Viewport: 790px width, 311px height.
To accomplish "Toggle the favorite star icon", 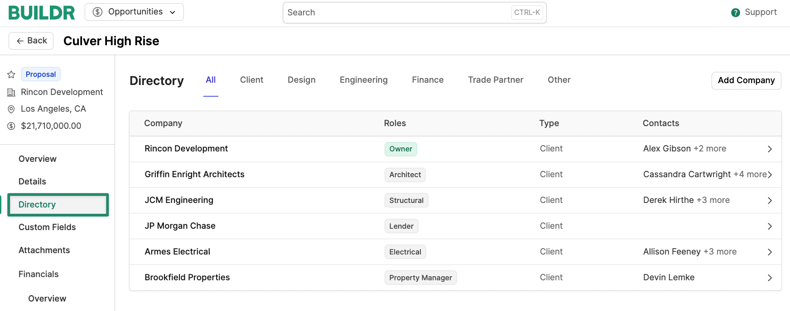I will [11, 75].
